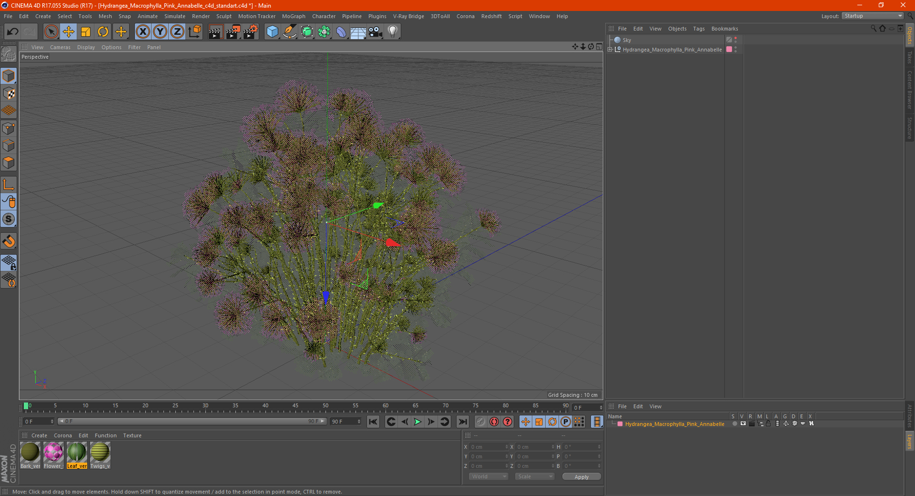Switch to Content Browser side tab
The width and height of the screenshot is (915, 496).
[910, 90]
